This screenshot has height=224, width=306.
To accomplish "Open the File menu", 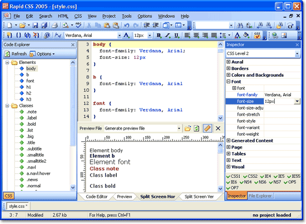I will (17, 16).
